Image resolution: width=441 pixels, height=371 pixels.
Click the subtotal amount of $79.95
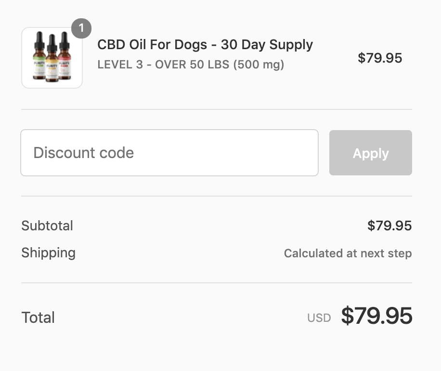point(389,225)
